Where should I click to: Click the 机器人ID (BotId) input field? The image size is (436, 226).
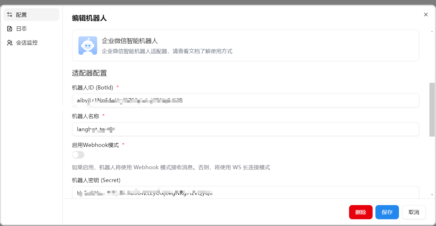pyautogui.click(x=245, y=100)
